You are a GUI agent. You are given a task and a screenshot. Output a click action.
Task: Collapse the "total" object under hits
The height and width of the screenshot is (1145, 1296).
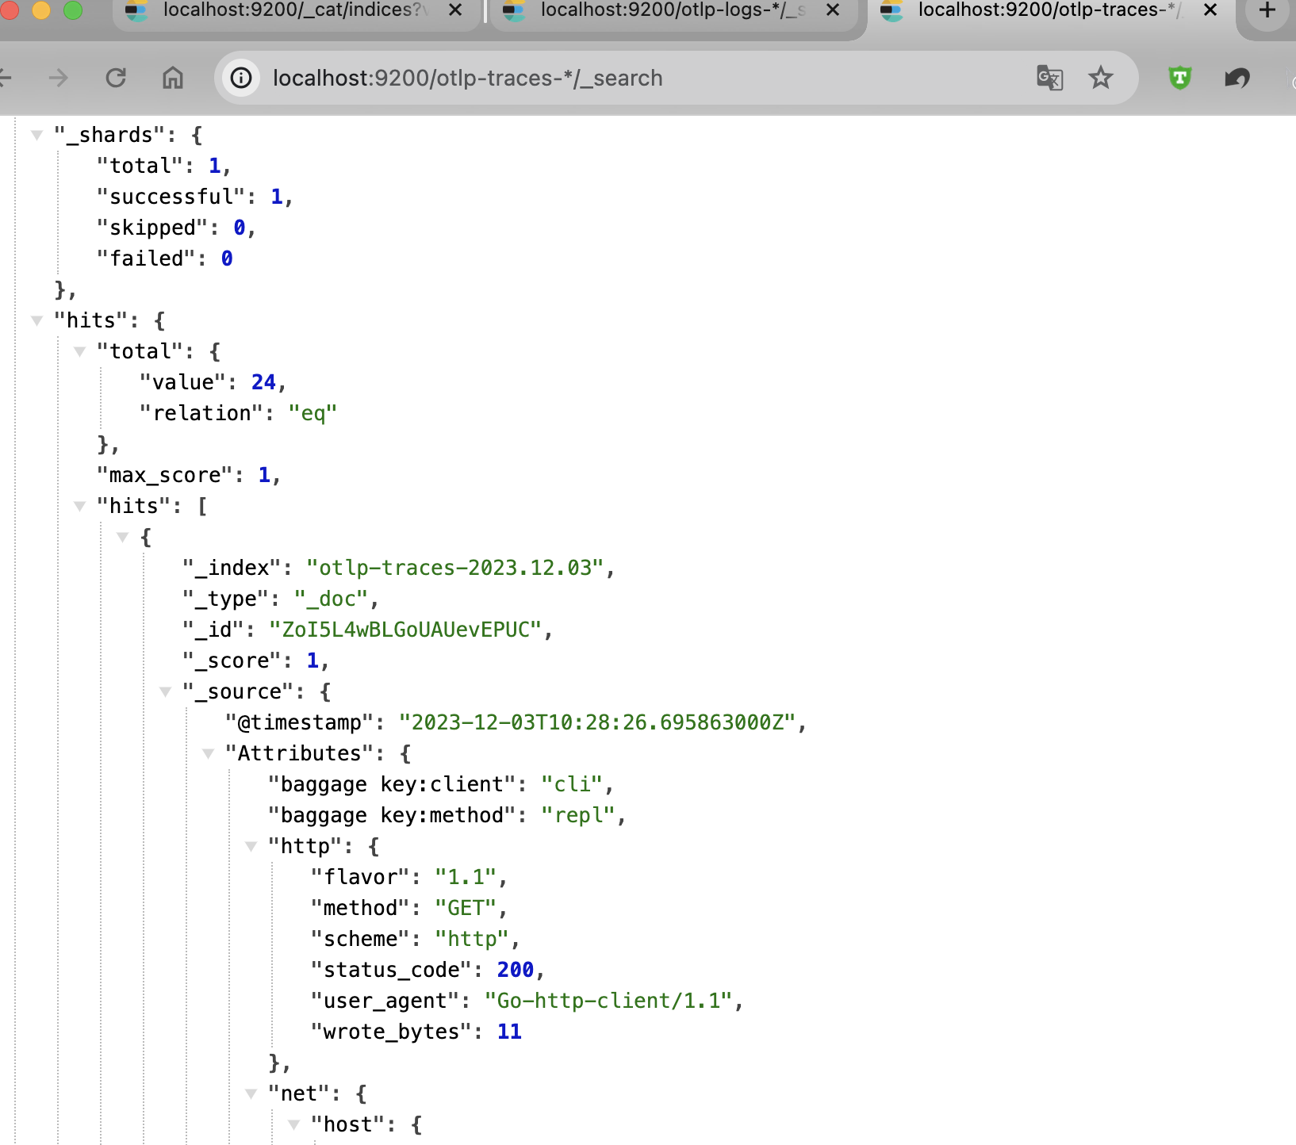pyautogui.click(x=79, y=351)
